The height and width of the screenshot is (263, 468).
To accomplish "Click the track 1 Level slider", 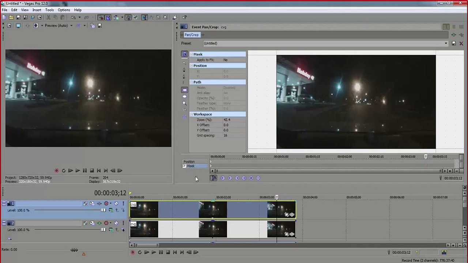I will [69, 210].
